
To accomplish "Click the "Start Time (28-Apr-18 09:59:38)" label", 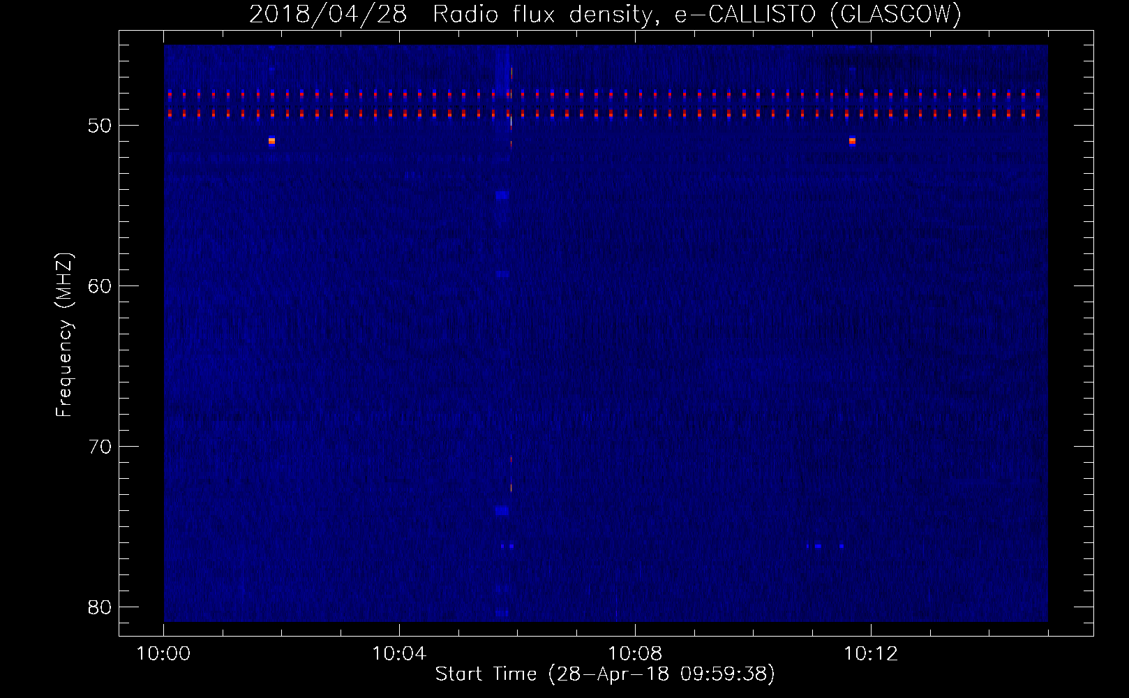I will tap(605, 674).
